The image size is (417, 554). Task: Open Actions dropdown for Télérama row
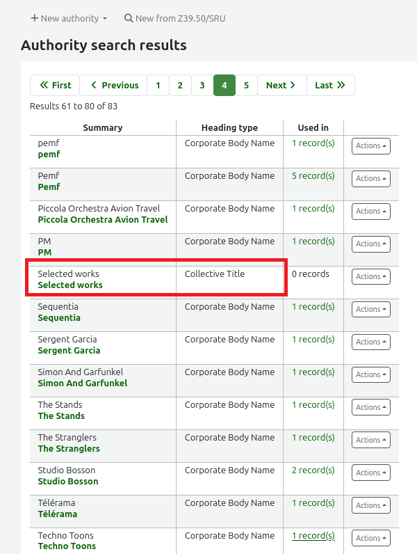click(371, 505)
